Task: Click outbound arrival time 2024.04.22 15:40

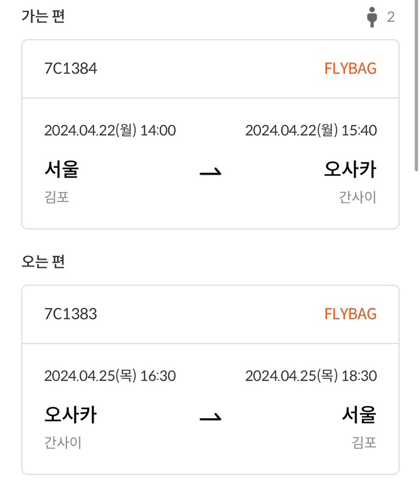Action: [x=310, y=131]
